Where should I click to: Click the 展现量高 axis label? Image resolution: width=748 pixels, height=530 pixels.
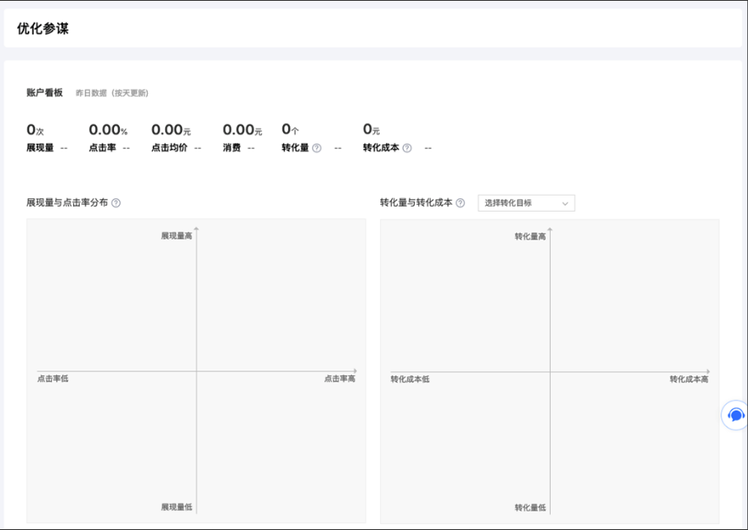point(176,237)
